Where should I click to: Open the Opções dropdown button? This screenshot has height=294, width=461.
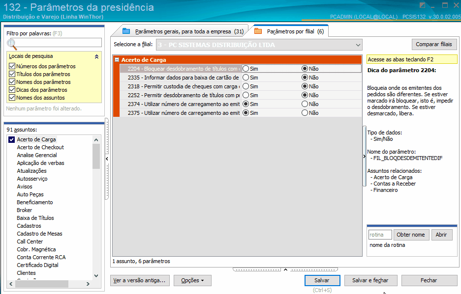(192, 280)
